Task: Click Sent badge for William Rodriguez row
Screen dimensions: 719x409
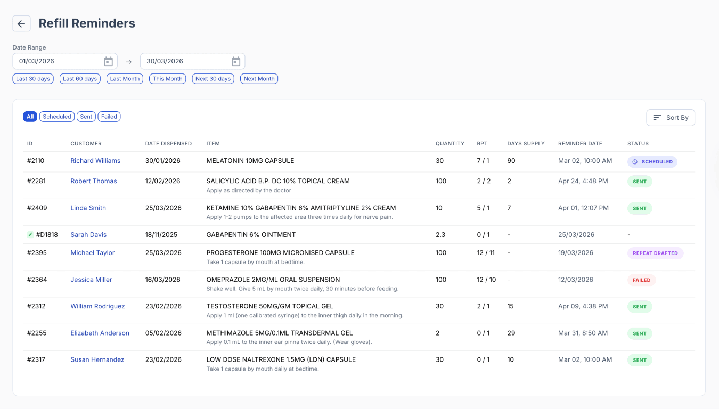Action: click(x=640, y=307)
